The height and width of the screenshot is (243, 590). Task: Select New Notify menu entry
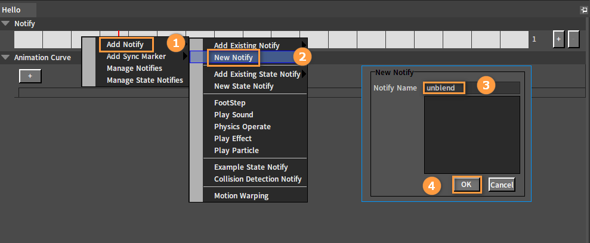[x=233, y=58]
